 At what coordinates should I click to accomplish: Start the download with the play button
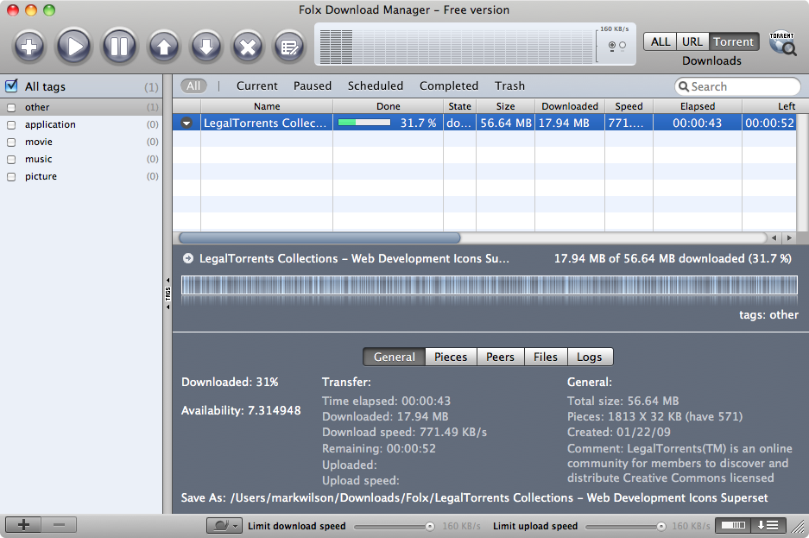pyautogui.click(x=74, y=46)
